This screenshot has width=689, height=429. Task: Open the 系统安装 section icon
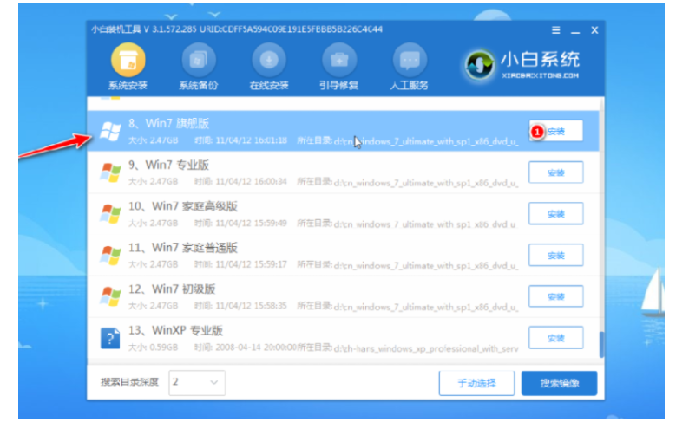click(x=128, y=61)
